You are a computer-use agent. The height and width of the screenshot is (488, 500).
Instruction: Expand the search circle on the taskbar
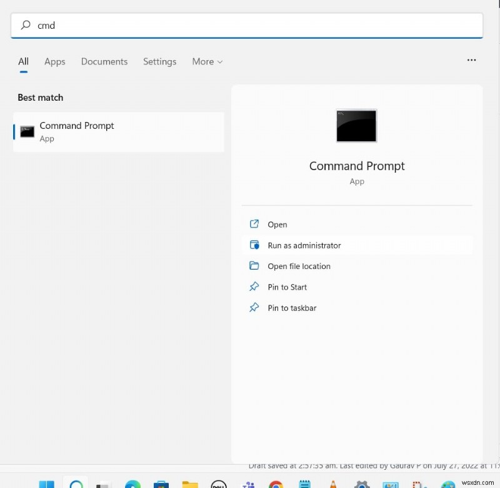pos(76,484)
